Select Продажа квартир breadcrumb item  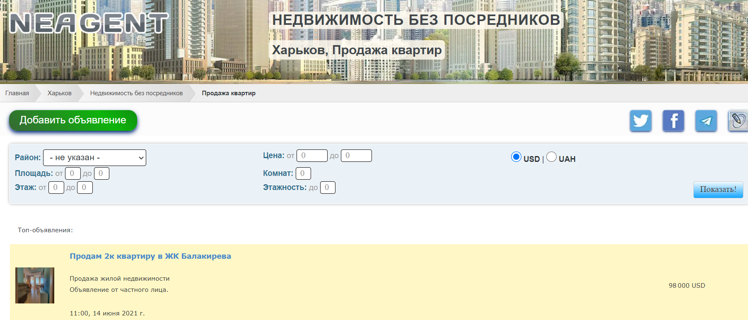(229, 93)
